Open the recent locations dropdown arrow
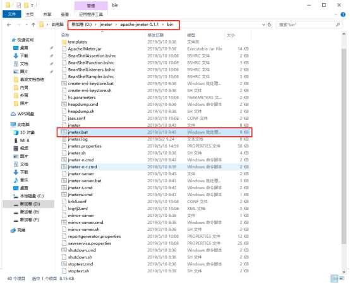Image resolution: width=350 pixels, height=285 pixels. (27, 25)
